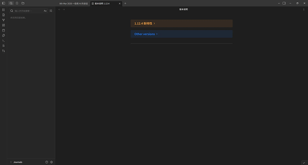Viewport: 308px width, 165px height.
Task: Open graph view from ribbon
Action: (x=4, y=20)
